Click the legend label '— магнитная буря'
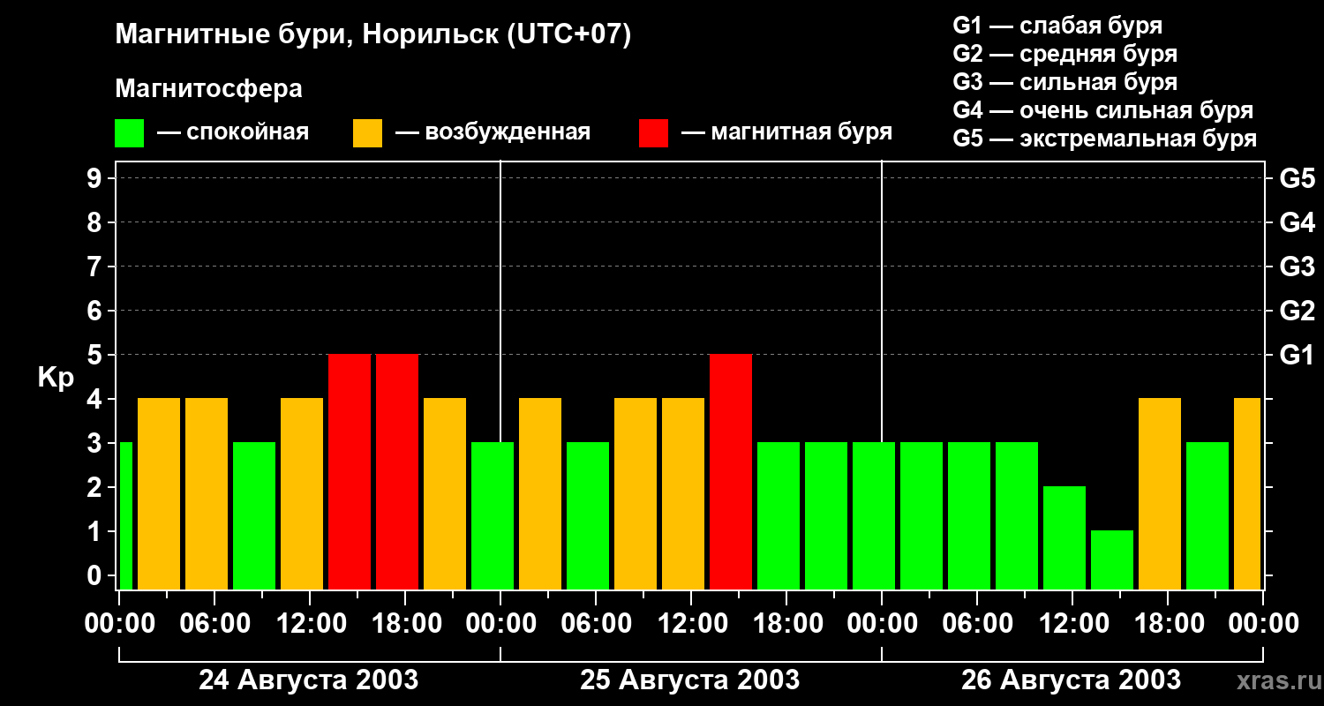The width and height of the screenshot is (1324, 706). pos(786,132)
